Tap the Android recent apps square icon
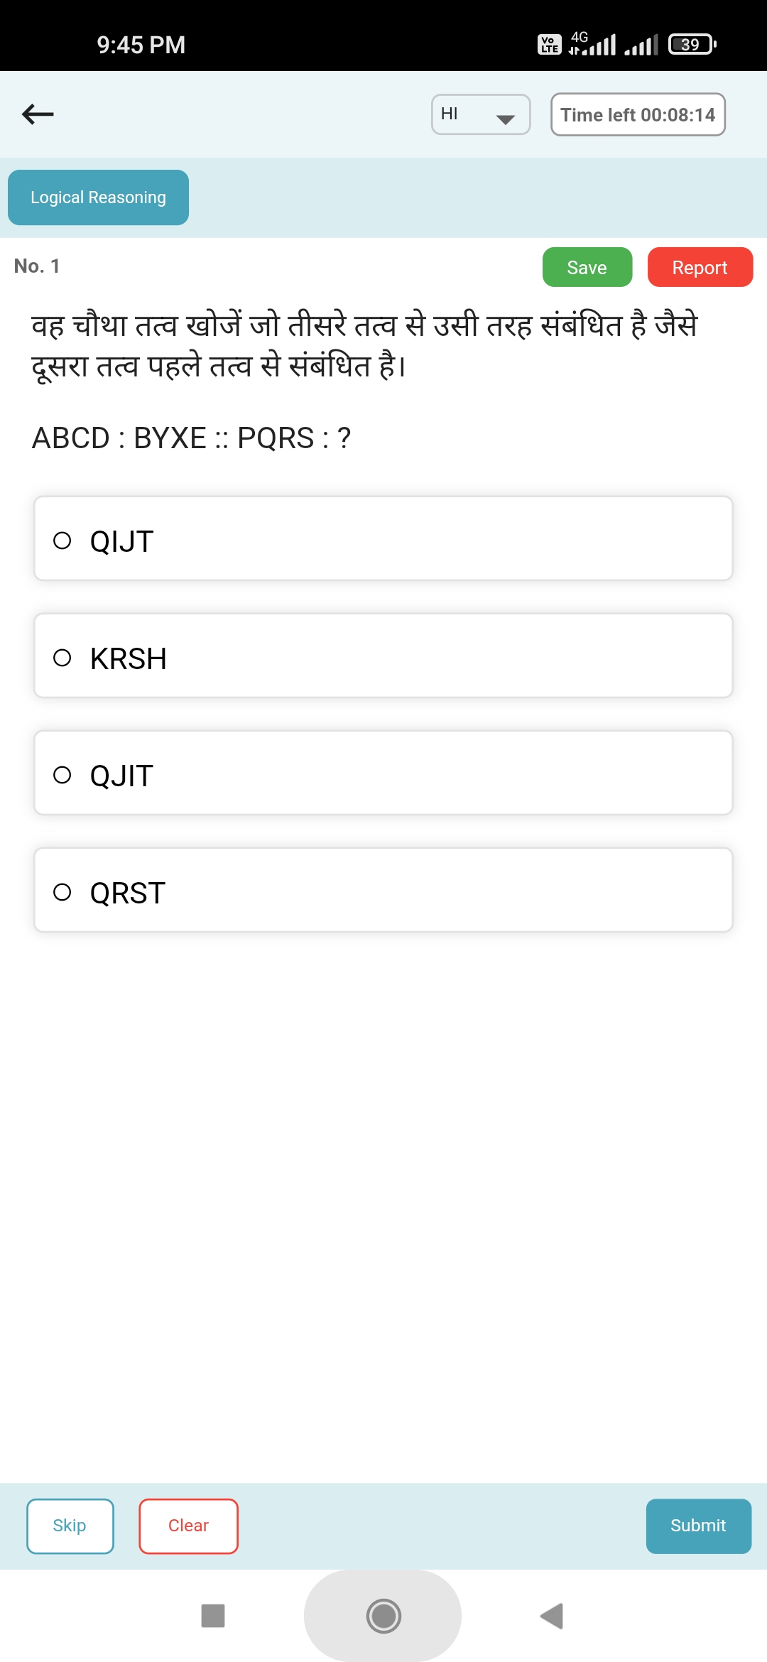This screenshot has width=767, height=1662. coord(213,1616)
